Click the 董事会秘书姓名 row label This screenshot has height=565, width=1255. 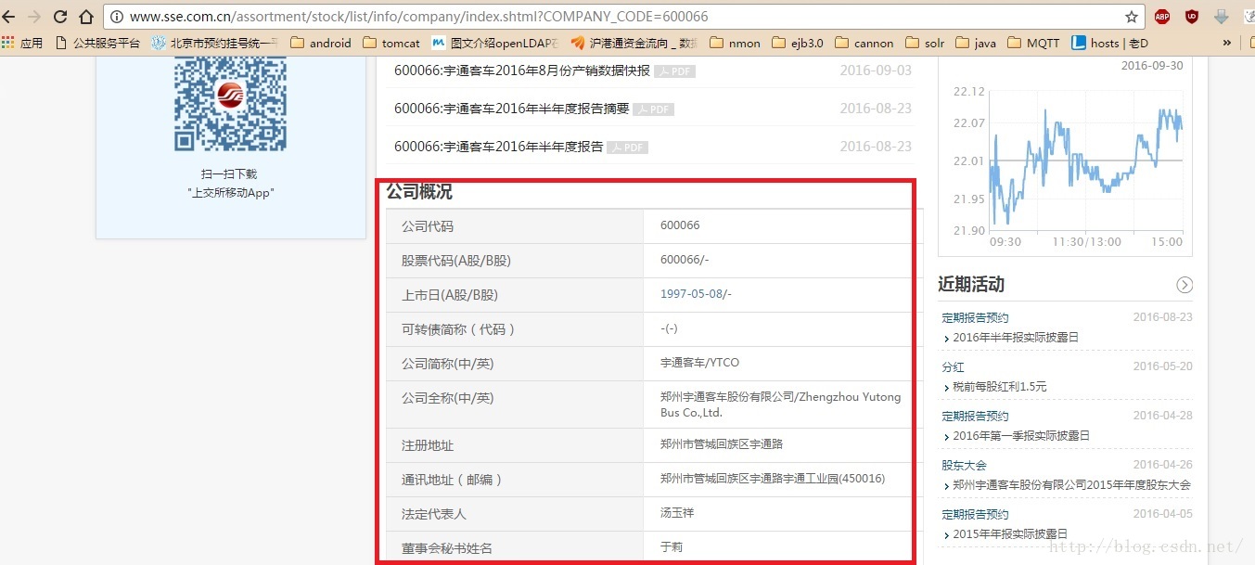click(x=447, y=548)
